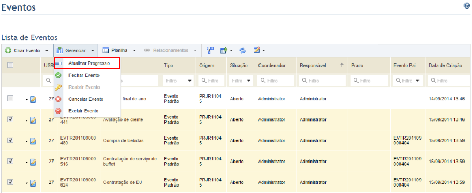472x193 pixels.
Task: Sort by the Prazo column header
Action: point(357,66)
